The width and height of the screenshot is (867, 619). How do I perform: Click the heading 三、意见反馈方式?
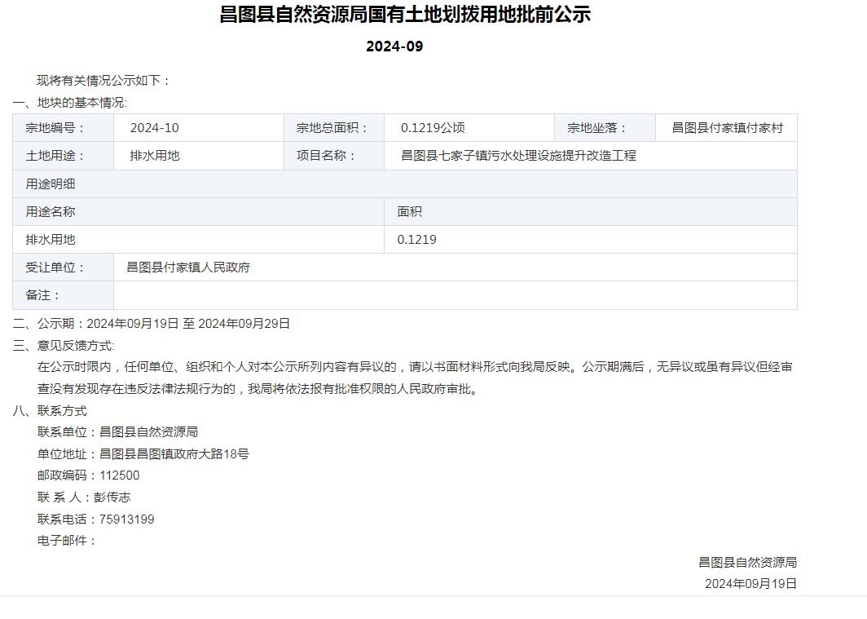tap(64, 346)
